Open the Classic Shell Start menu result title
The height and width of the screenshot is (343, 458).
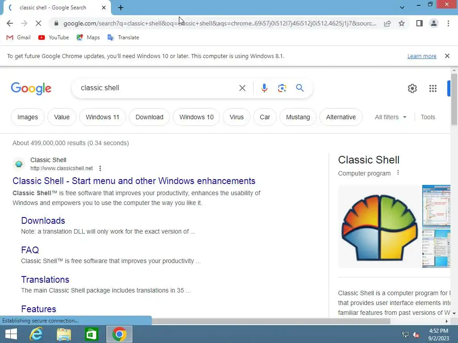134,181
